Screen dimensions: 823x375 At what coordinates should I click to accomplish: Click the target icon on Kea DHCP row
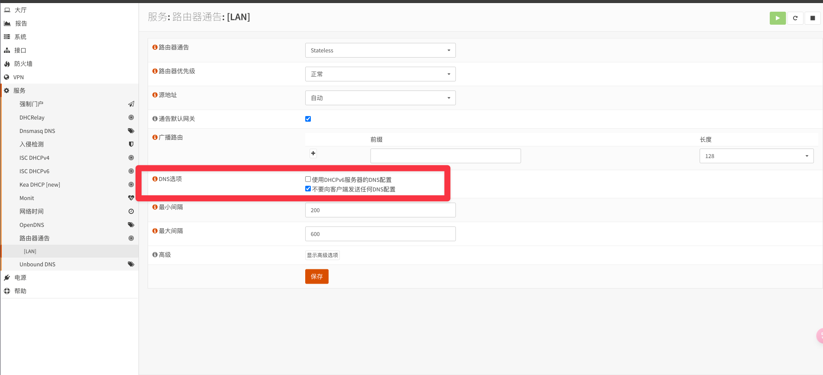pyautogui.click(x=131, y=184)
